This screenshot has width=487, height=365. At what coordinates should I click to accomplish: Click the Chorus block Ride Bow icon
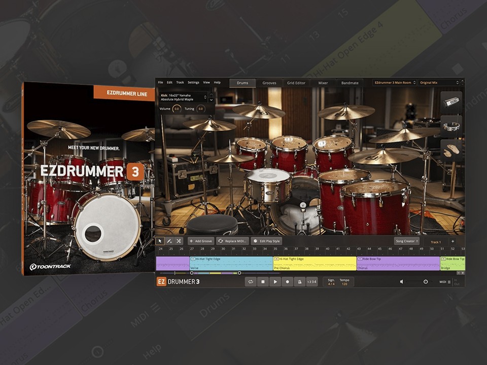(360, 259)
